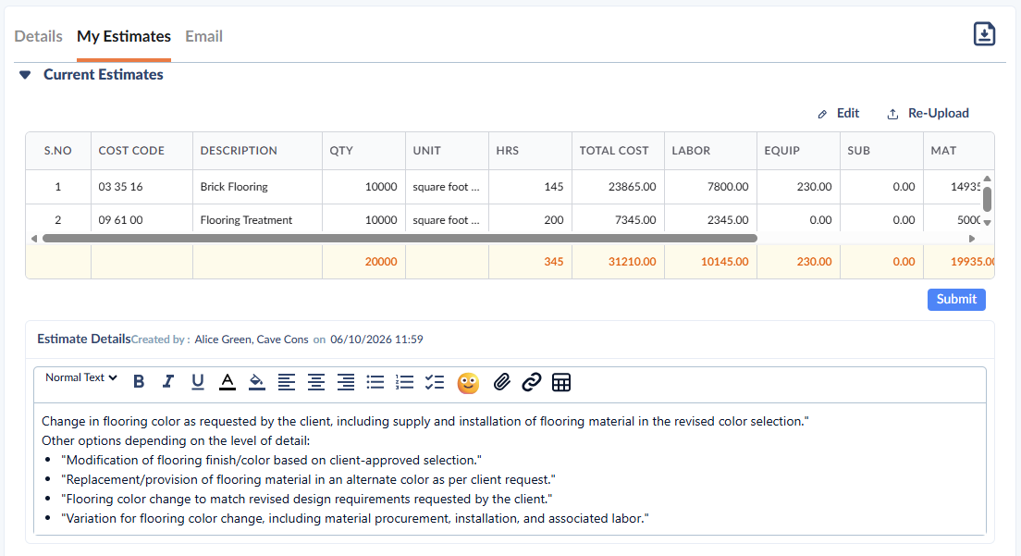The height and width of the screenshot is (556, 1021).
Task: Click total cost value 7345.00
Action: (x=635, y=220)
